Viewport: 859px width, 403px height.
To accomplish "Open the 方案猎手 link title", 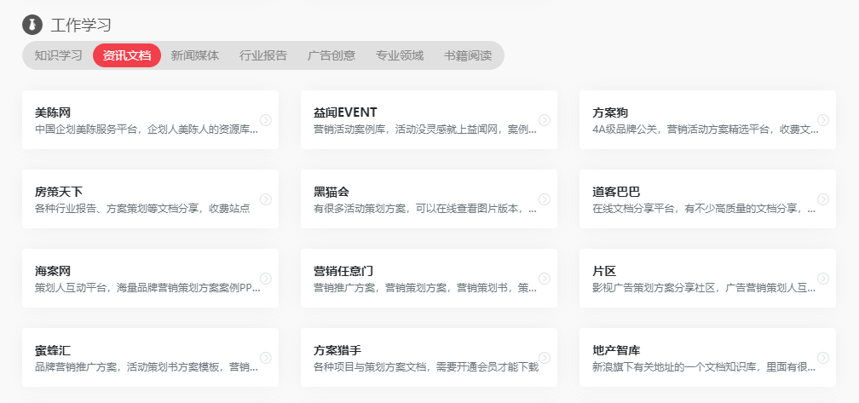I will 337,350.
